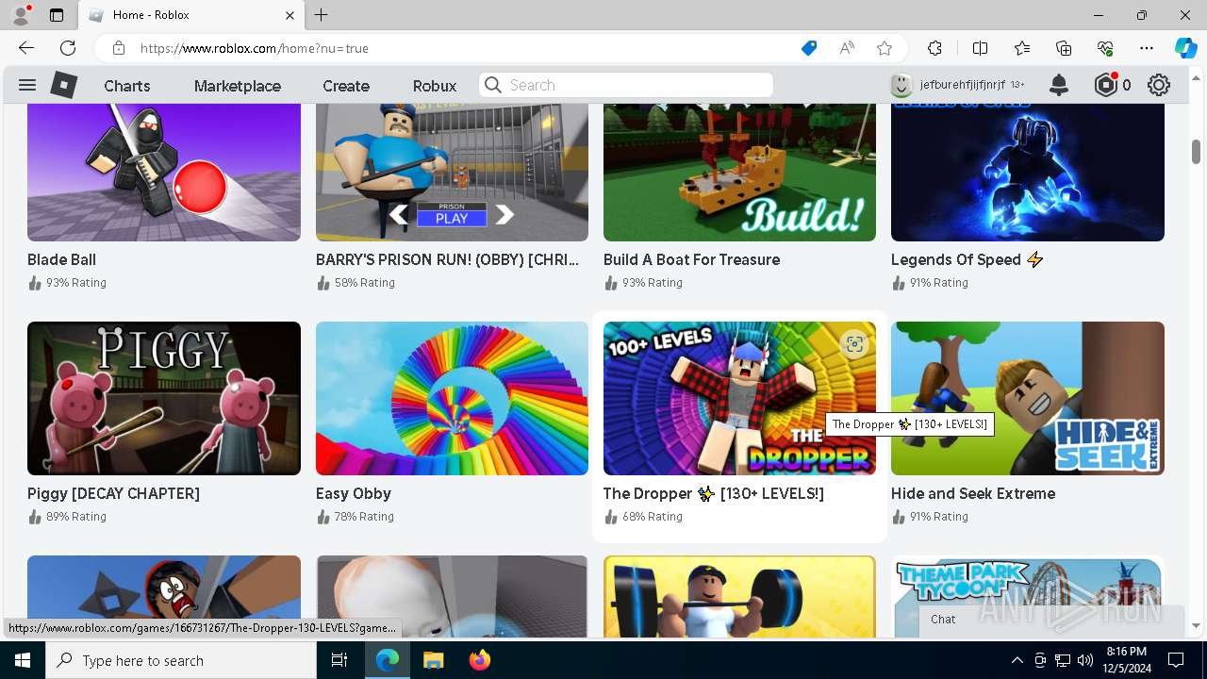Open Easy Obby game title

tap(354, 493)
